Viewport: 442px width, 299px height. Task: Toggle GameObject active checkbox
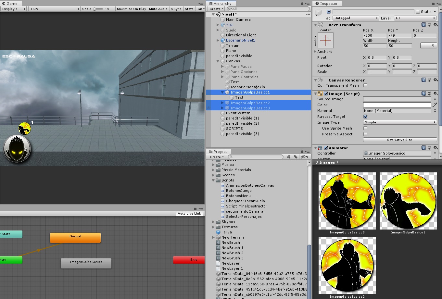(329, 12)
